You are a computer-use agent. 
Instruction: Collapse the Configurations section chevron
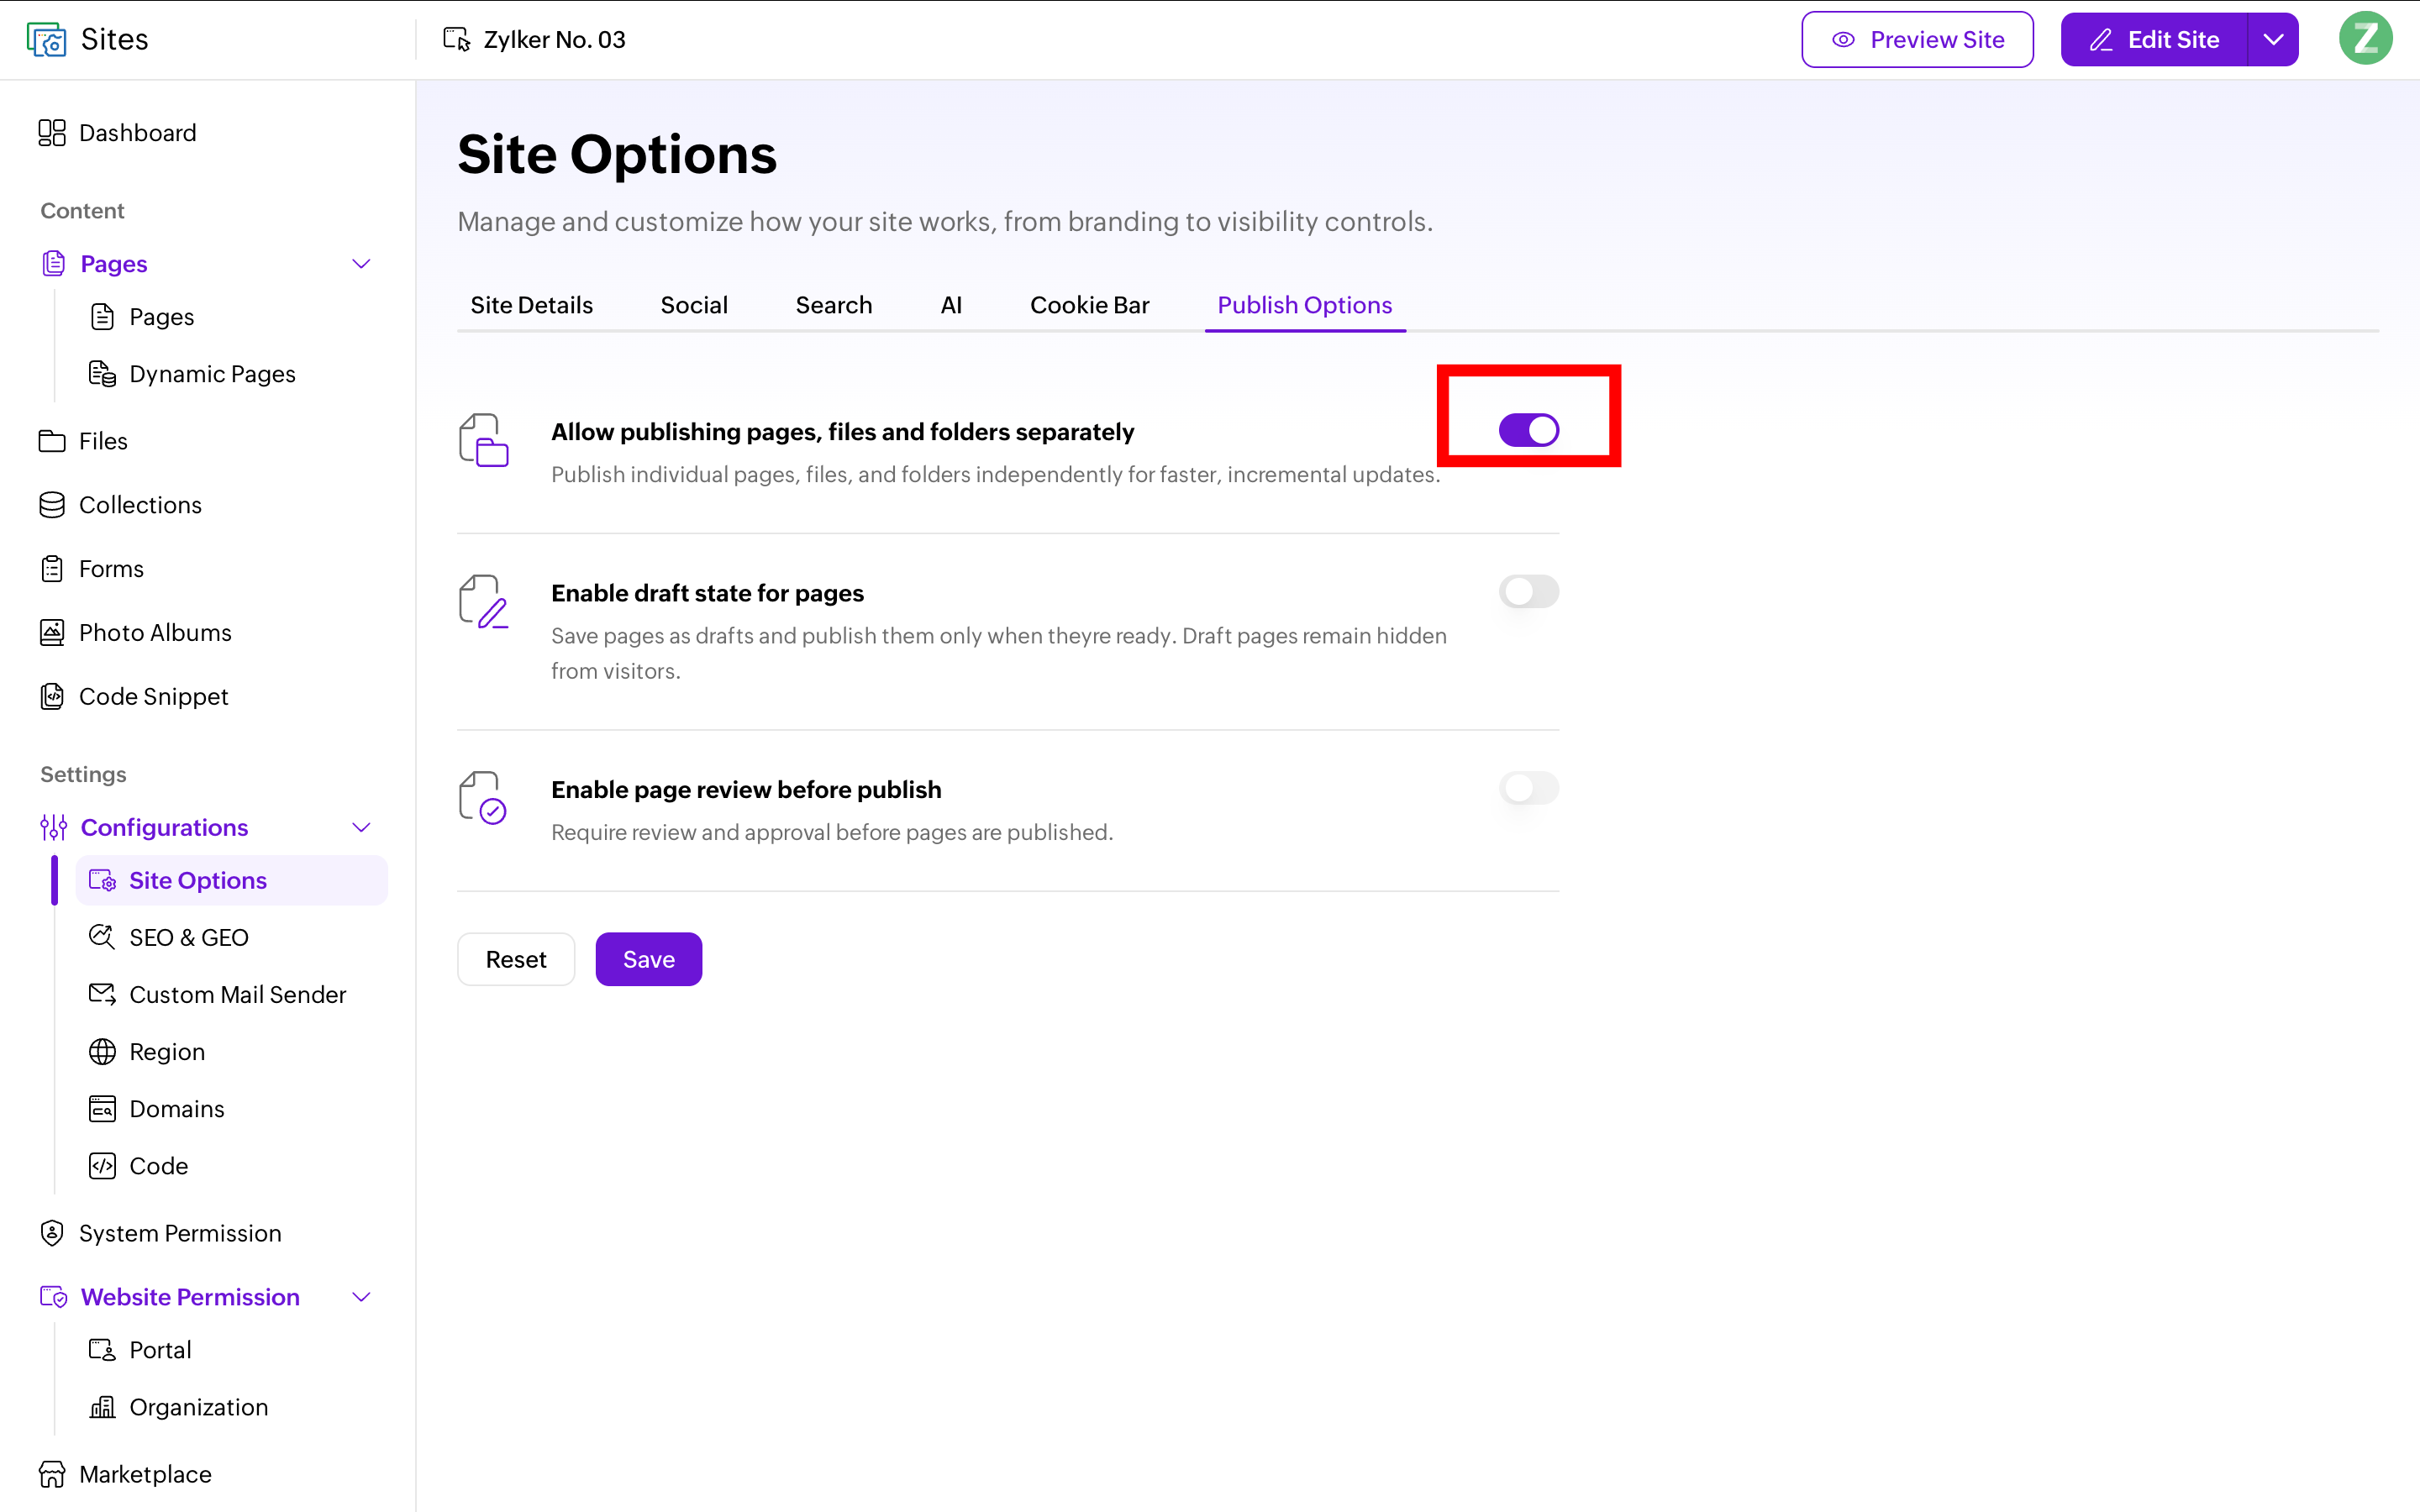coord(362,827)
